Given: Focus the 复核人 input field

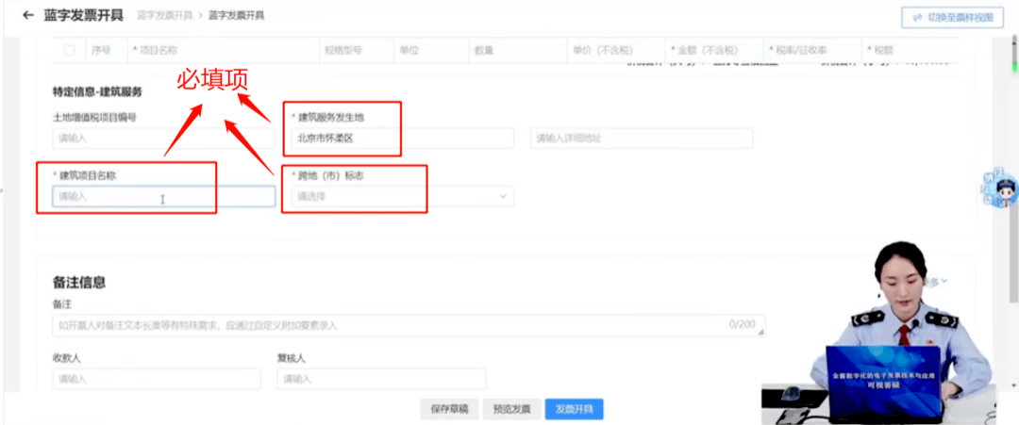Looking at the screenshot, I should 380,379.
